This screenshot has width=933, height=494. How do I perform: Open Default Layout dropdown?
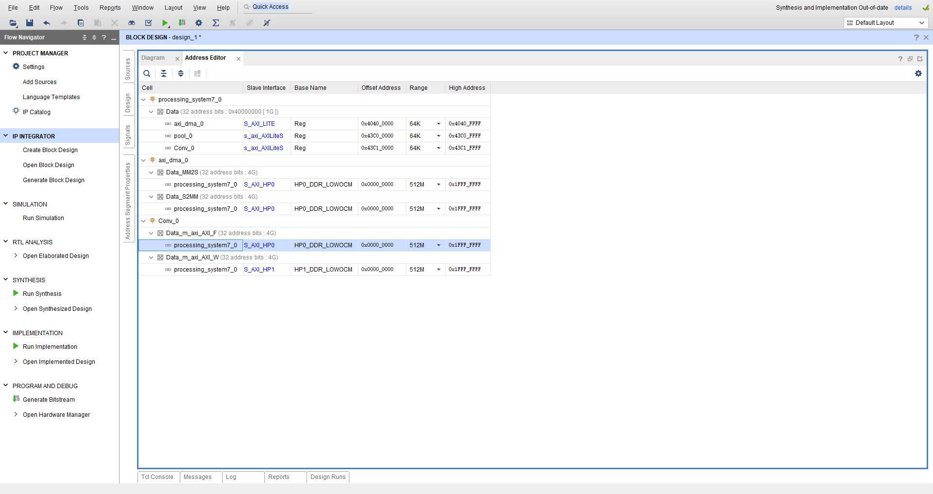point(886,23)
